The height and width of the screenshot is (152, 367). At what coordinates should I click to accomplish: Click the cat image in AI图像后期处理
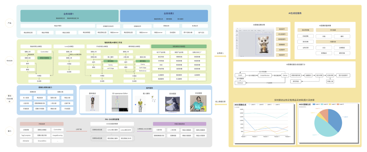click(x=263, y=44)
